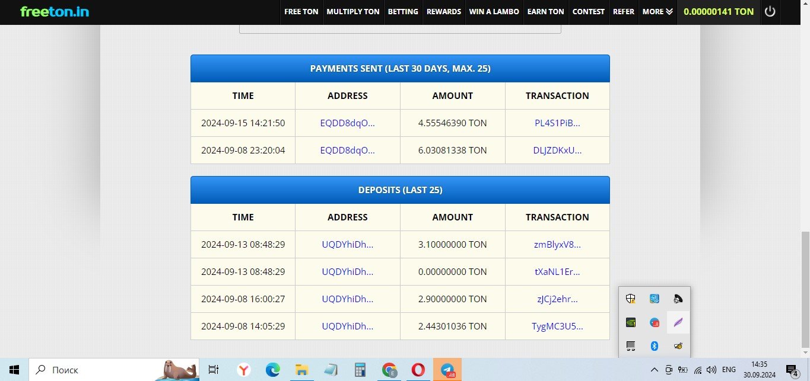Open the REWARDS menu item
Screen dimensions: 810x381
[x=443, y=11]
